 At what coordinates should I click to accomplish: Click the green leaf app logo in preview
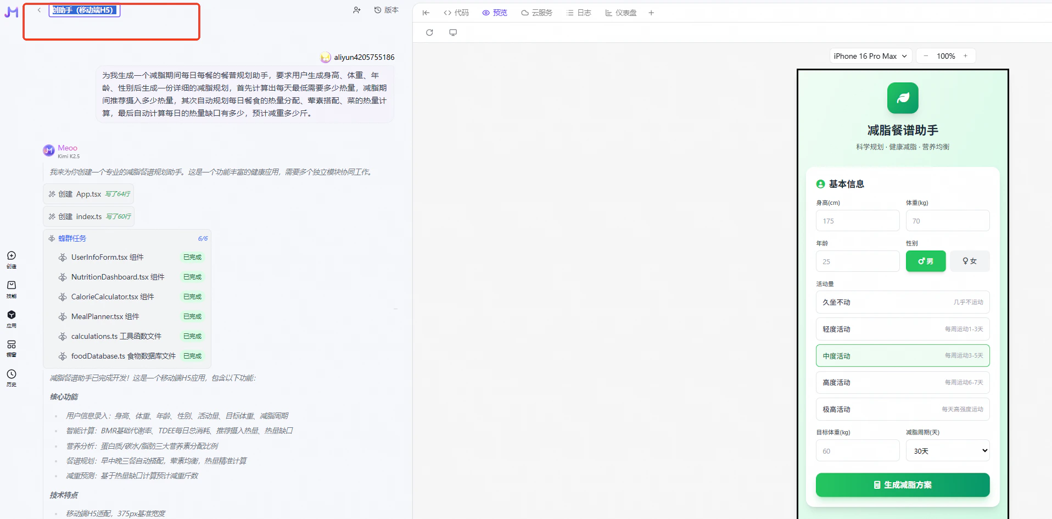click(x=903, y=98)
